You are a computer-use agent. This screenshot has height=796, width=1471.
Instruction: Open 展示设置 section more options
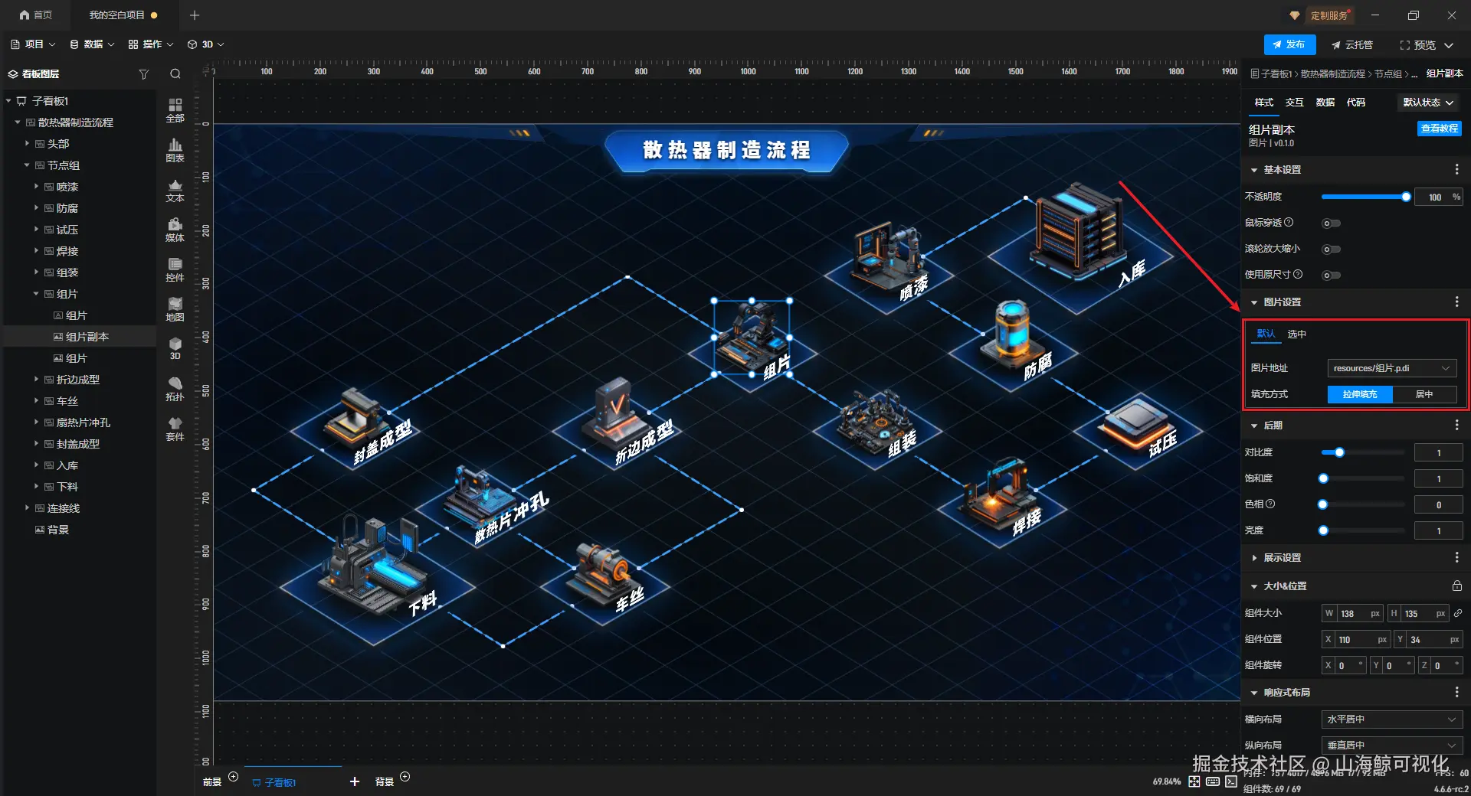click(x=1456, y=557)
